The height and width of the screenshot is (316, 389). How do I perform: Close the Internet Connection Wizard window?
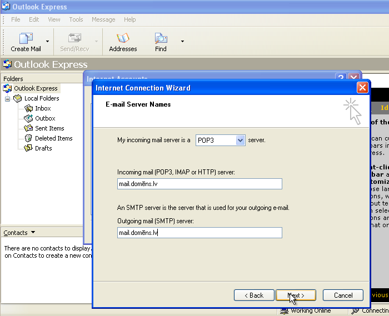click(x=362, y=88)
